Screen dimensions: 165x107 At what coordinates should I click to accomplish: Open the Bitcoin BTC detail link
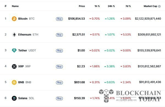pos(26,19)
